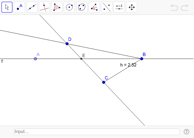Viewport: 194px width, 138px height.
Task: Click the h = 2.52 label
Action: coord(128,65)
